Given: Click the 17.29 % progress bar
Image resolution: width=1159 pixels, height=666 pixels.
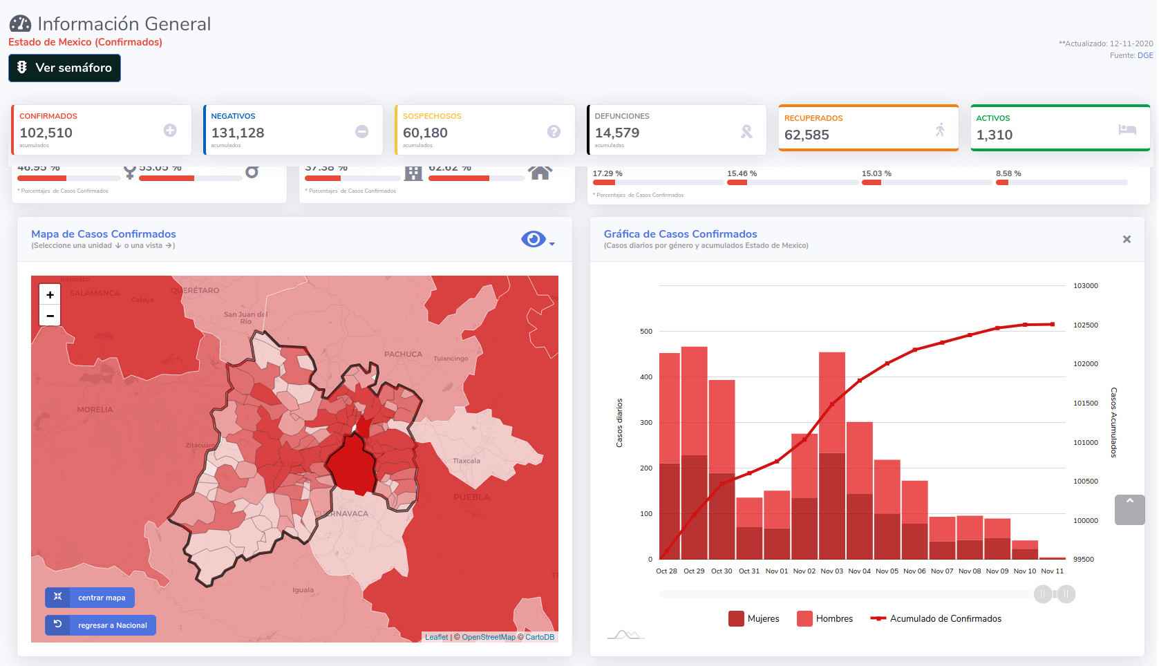Looking at the screenshot, I should [658, 182].
